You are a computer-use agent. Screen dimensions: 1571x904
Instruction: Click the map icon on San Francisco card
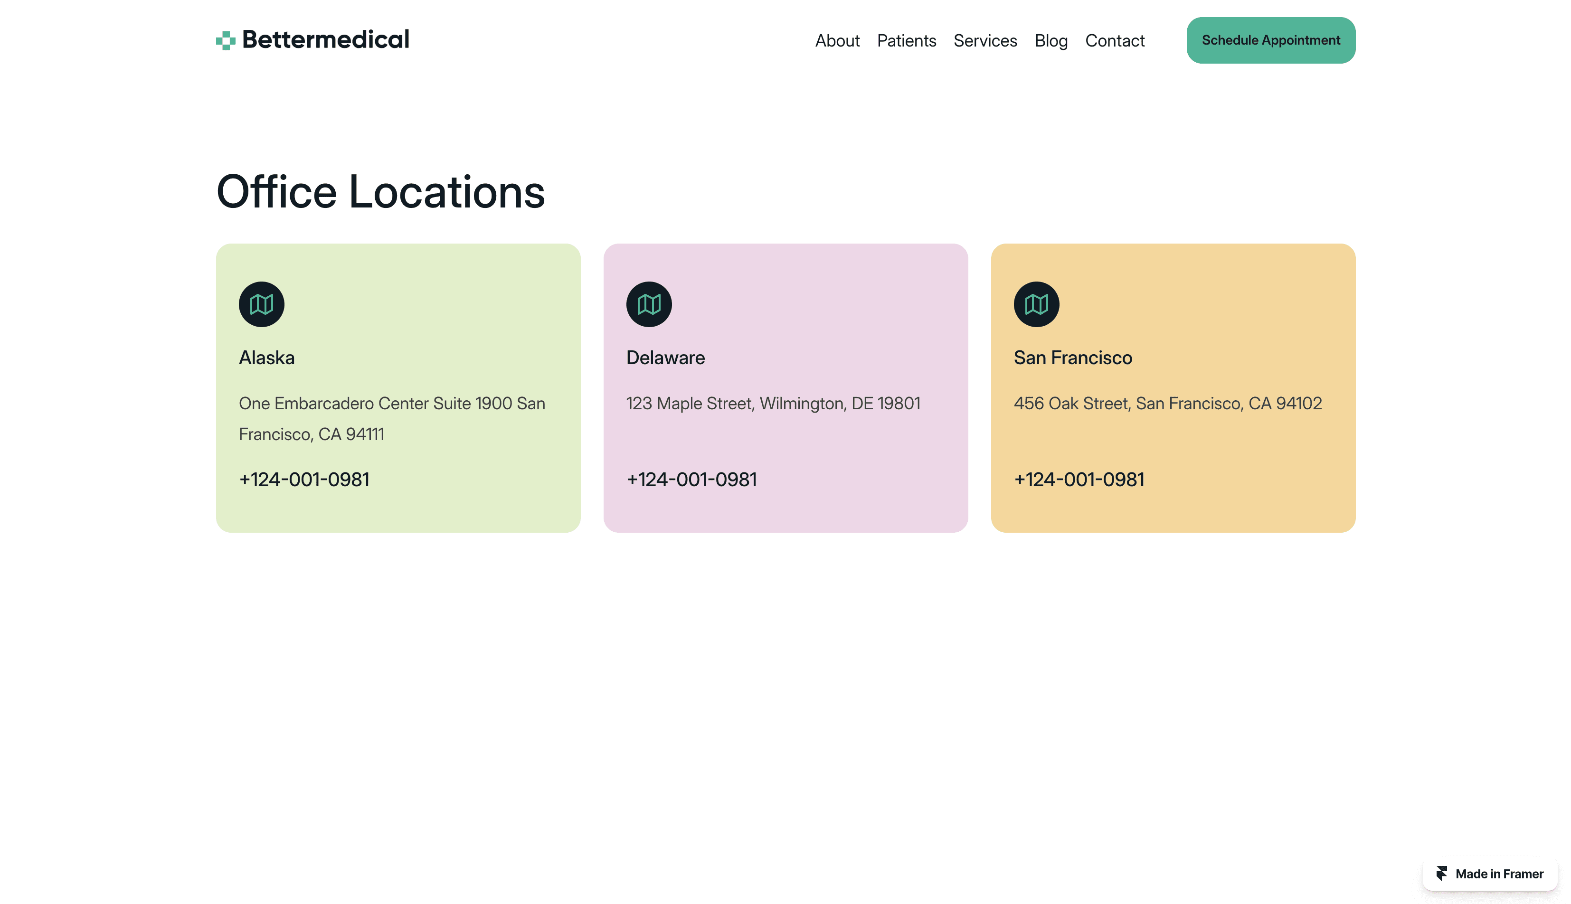pos(1036,304)
